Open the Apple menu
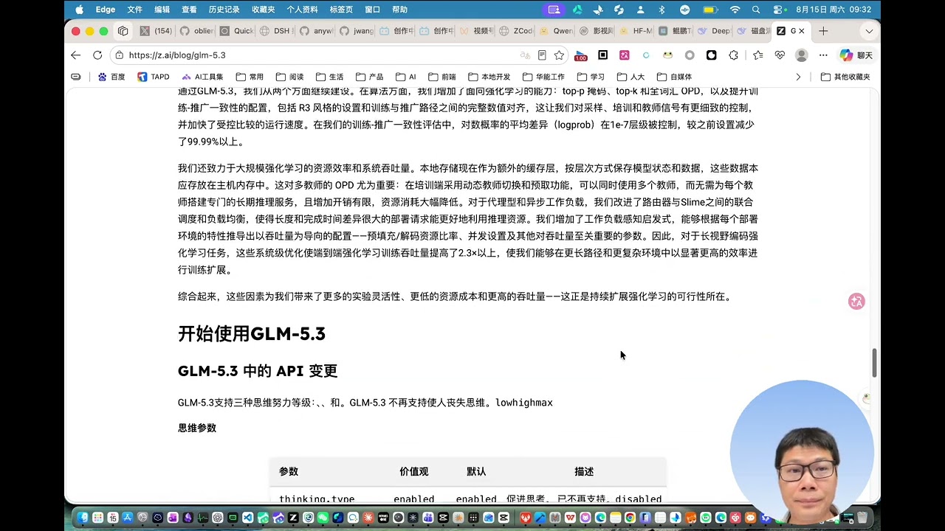The width and height of the screenshot is (945, 531). (x=79, y=10)
